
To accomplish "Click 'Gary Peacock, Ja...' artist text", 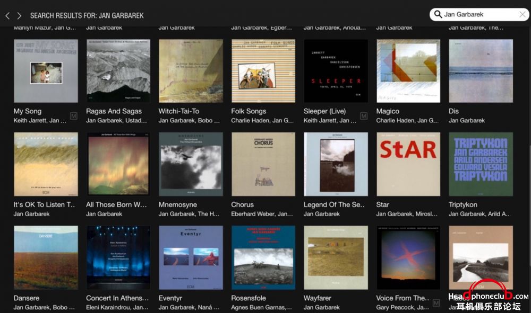I will [x=402, y=308].
